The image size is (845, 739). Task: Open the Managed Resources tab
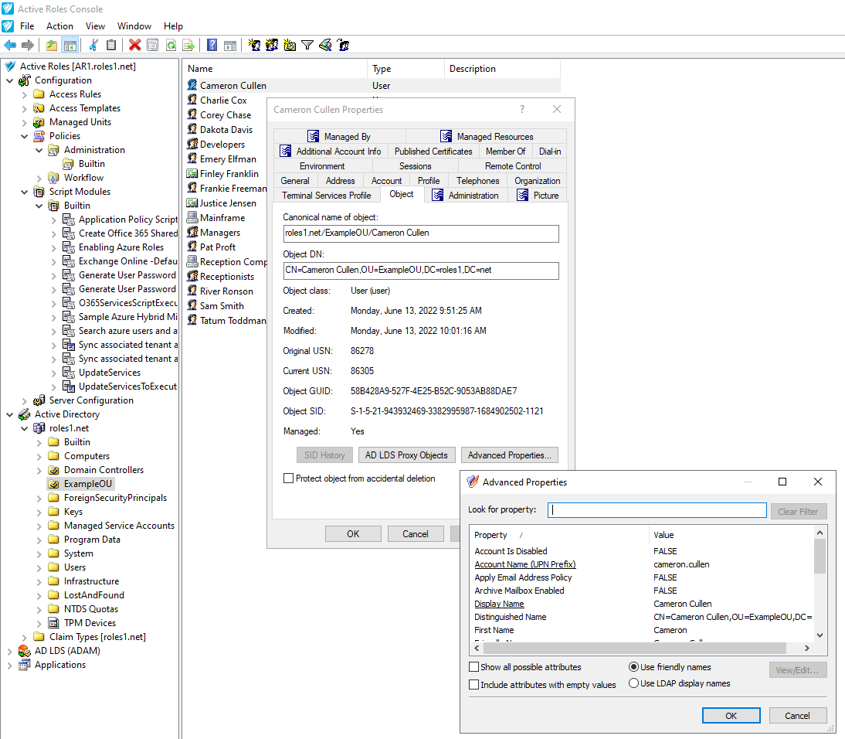coord(486,137)
